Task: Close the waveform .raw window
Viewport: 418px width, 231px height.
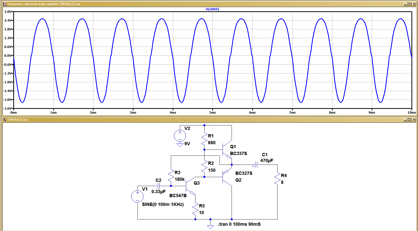Action: coord(413,4)
